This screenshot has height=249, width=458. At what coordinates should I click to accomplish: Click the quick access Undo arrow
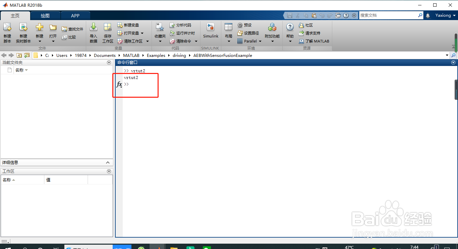pyautogui.click(x=322, y=15)
